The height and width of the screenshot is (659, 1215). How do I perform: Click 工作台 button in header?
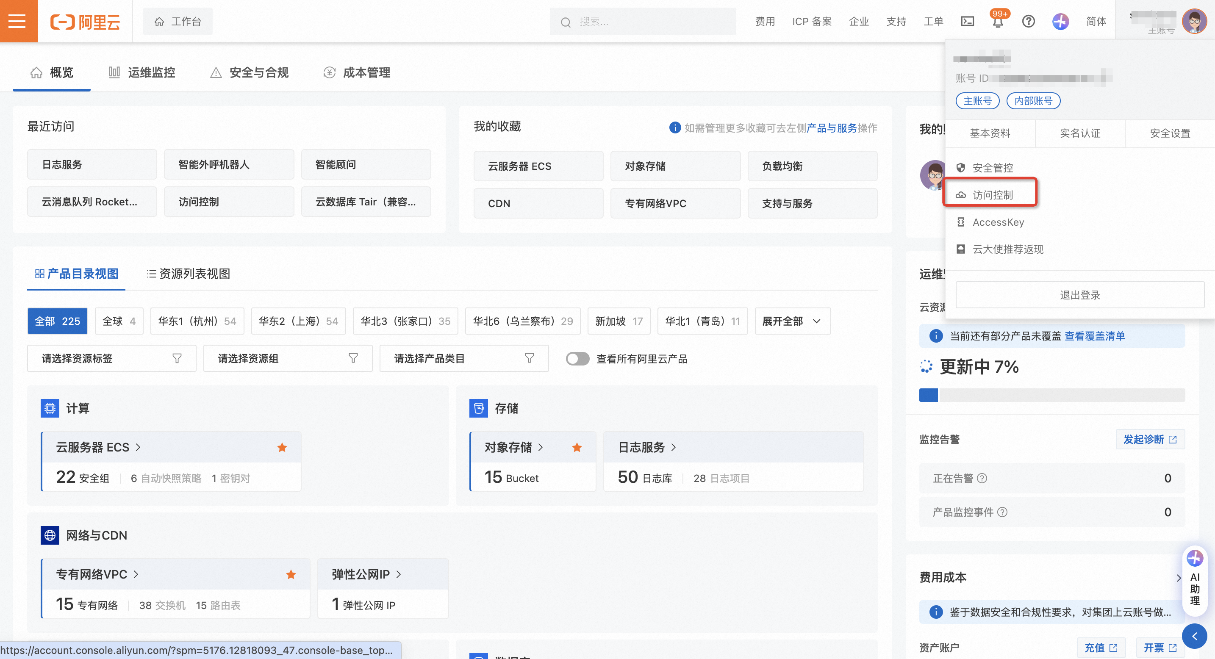[x=178, y=21]
